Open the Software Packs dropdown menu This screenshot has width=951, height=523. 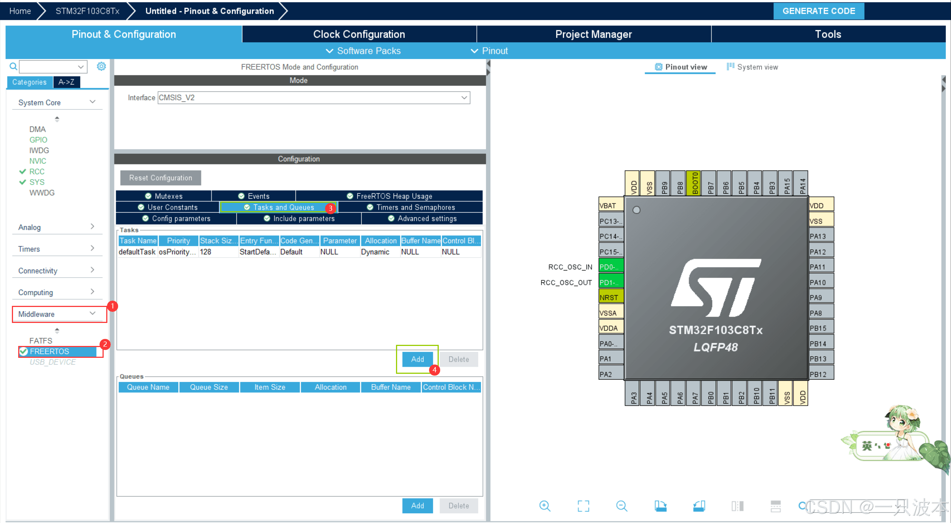click(363, 51)
